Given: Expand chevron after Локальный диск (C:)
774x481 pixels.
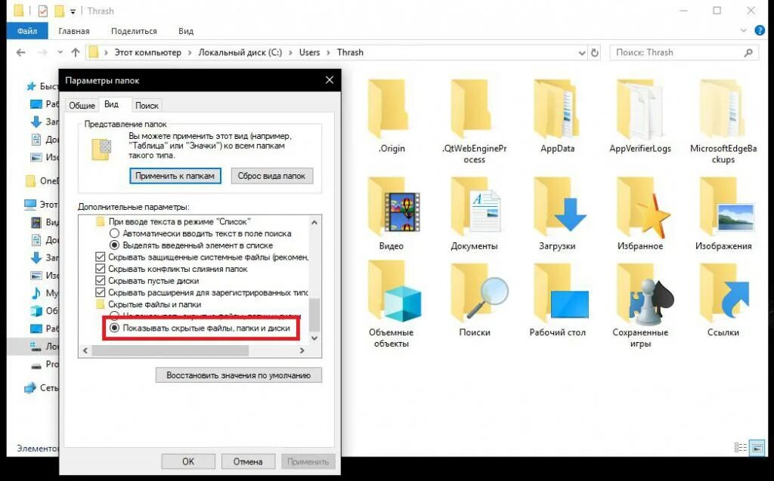Looking at the screenshot, I should [291, 52].
